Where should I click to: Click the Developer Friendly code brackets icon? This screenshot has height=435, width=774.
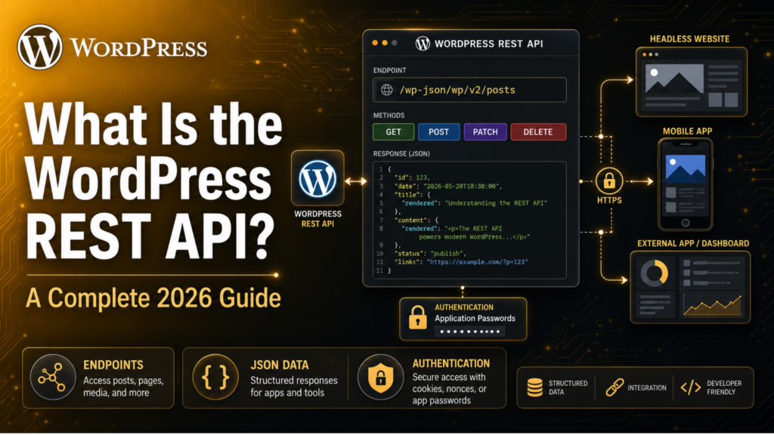click(691, 387)
